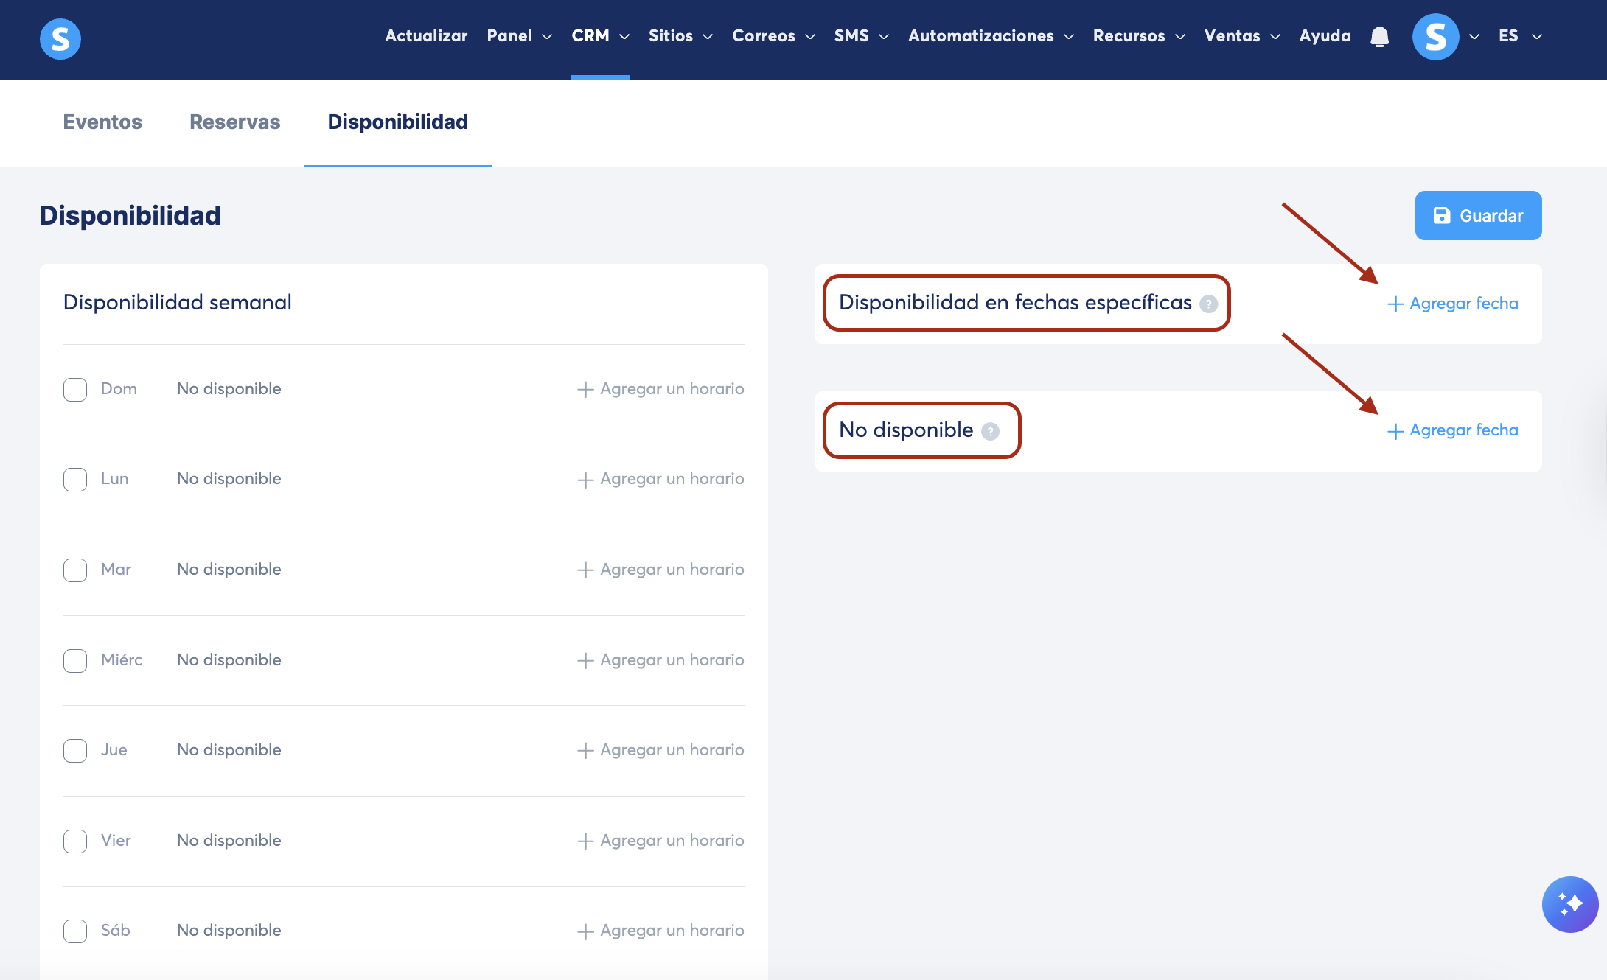Toggle the Vier availability checkbox
This screenshot has height=980, width=1607.
(x=75, y=841)
